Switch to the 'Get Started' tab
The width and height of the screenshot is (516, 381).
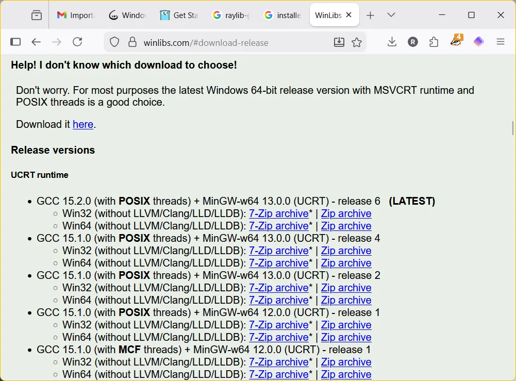coord(179,15)
